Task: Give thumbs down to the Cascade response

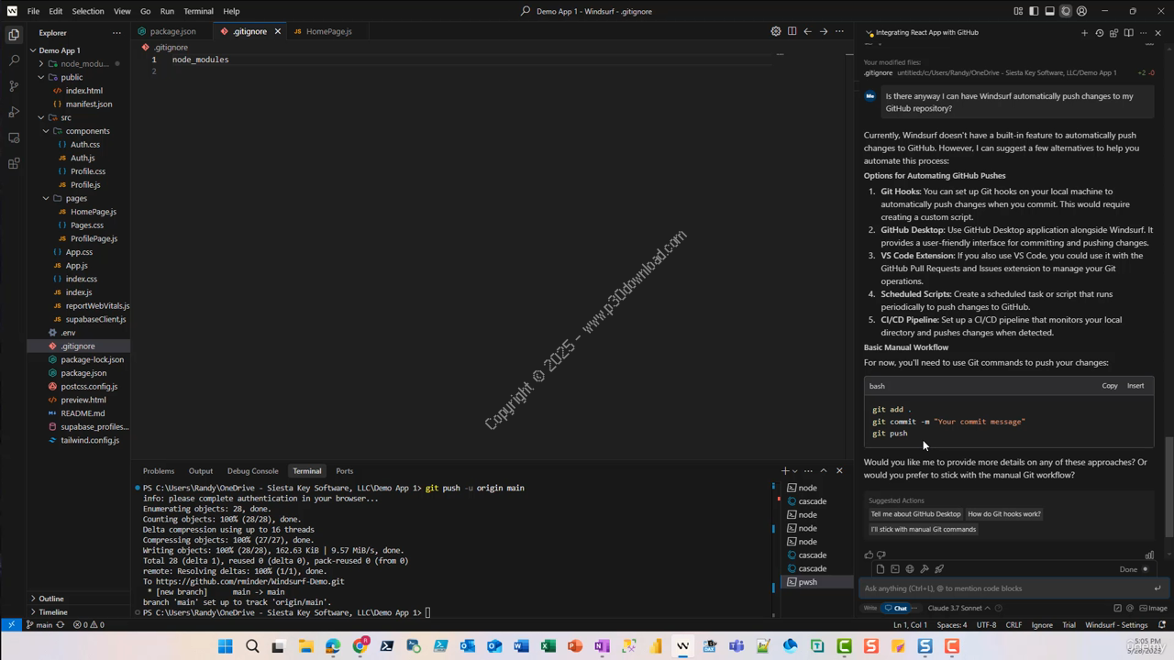Action: coord(881,555)
